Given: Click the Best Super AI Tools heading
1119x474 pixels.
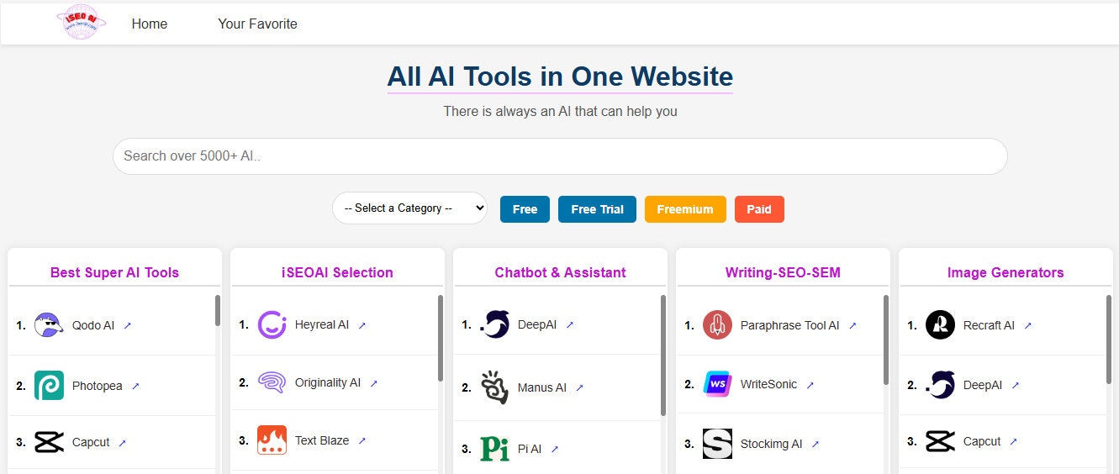Looking at the screenshot, I should point(114,272).
